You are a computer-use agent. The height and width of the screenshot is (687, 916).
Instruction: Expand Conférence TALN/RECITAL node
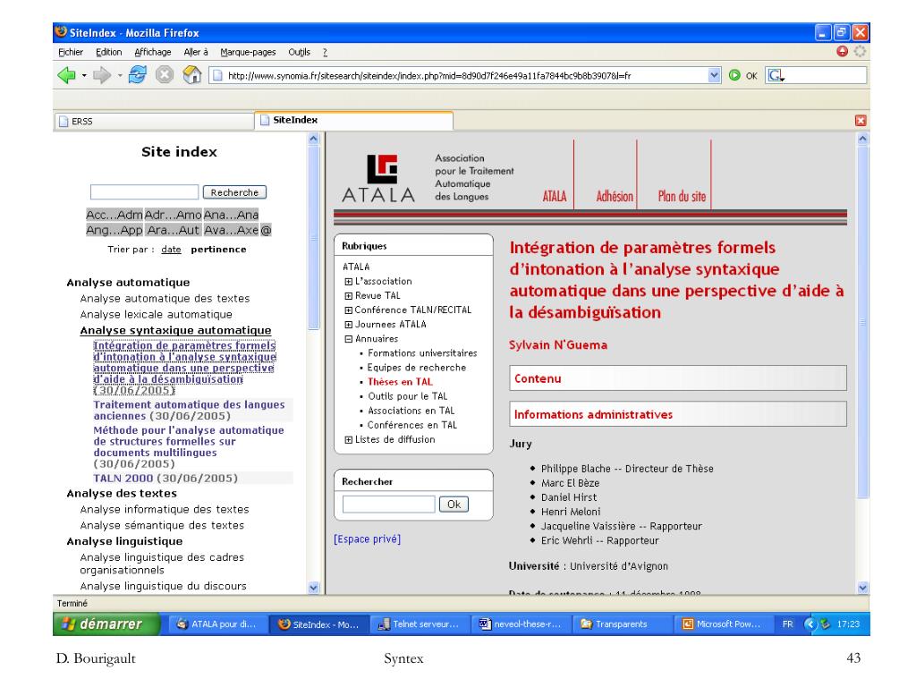tap(349, 310)
